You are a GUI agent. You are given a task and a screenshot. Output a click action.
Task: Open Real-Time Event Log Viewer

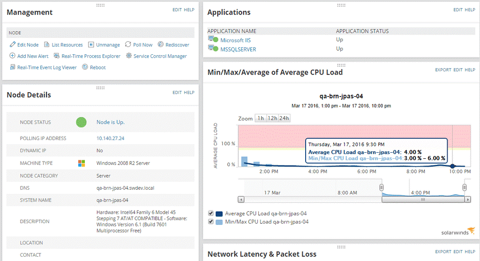point(43,67)
